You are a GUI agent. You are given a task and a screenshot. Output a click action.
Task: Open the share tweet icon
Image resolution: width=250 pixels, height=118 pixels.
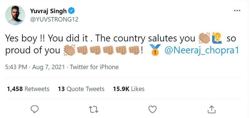pos(212,109)
